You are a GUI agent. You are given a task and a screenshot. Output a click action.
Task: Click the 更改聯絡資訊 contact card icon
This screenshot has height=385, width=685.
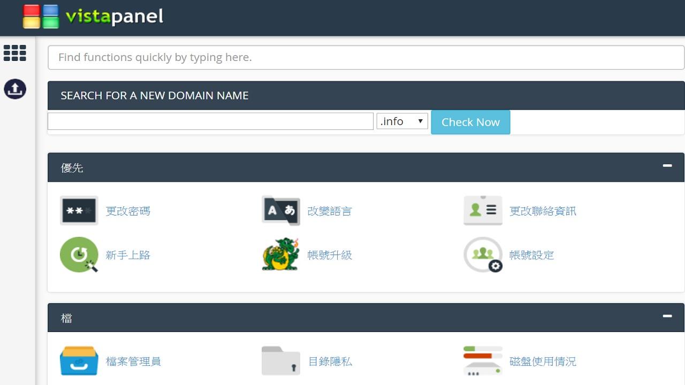482,211
